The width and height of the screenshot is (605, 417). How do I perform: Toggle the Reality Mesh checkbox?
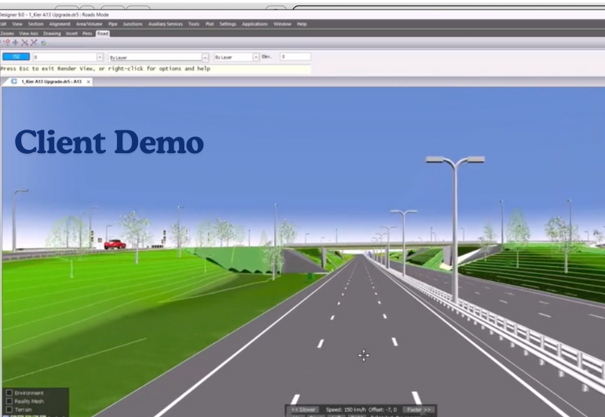(x=9, y=401)
